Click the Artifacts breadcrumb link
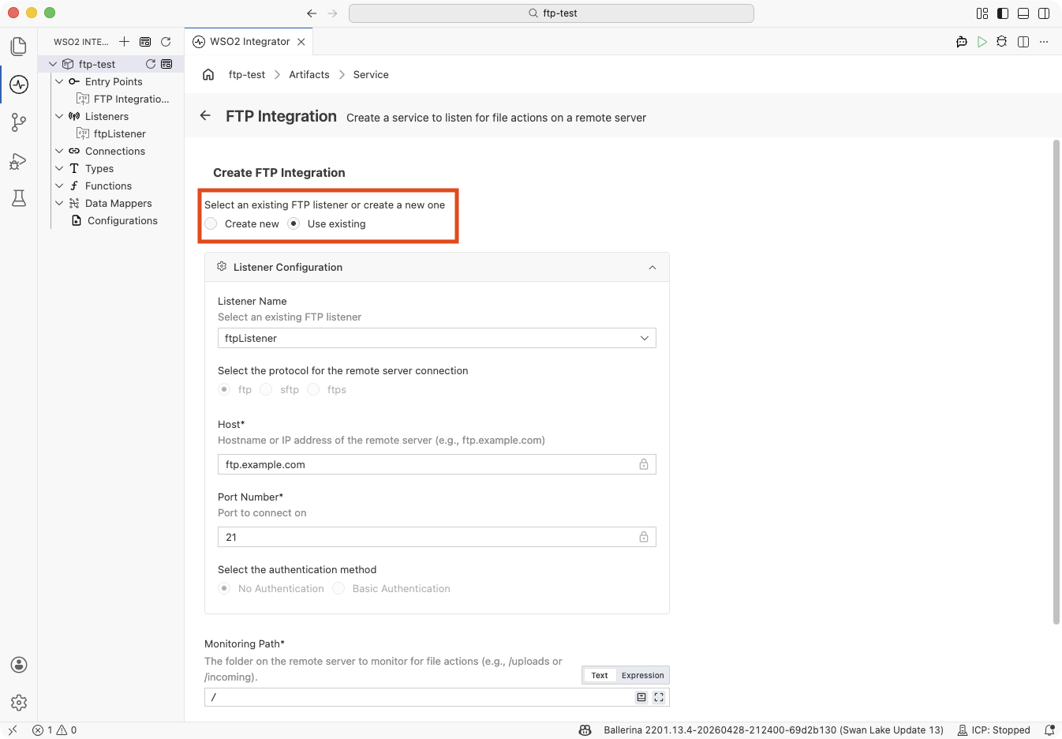 pos(309,74)
